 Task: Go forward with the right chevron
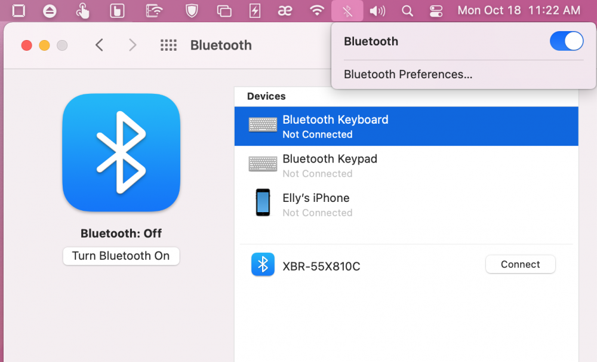[132, 45]
